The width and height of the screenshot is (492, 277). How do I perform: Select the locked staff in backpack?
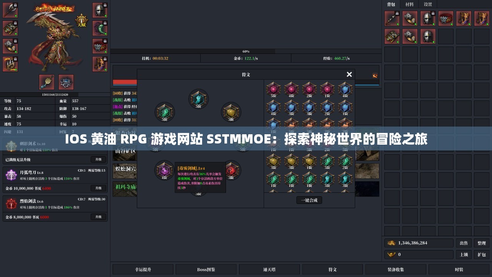(392, 18)
